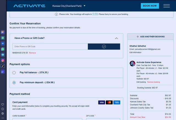
Task: Collapse the Promo or Gift Code section
Action: pos(117,38)
